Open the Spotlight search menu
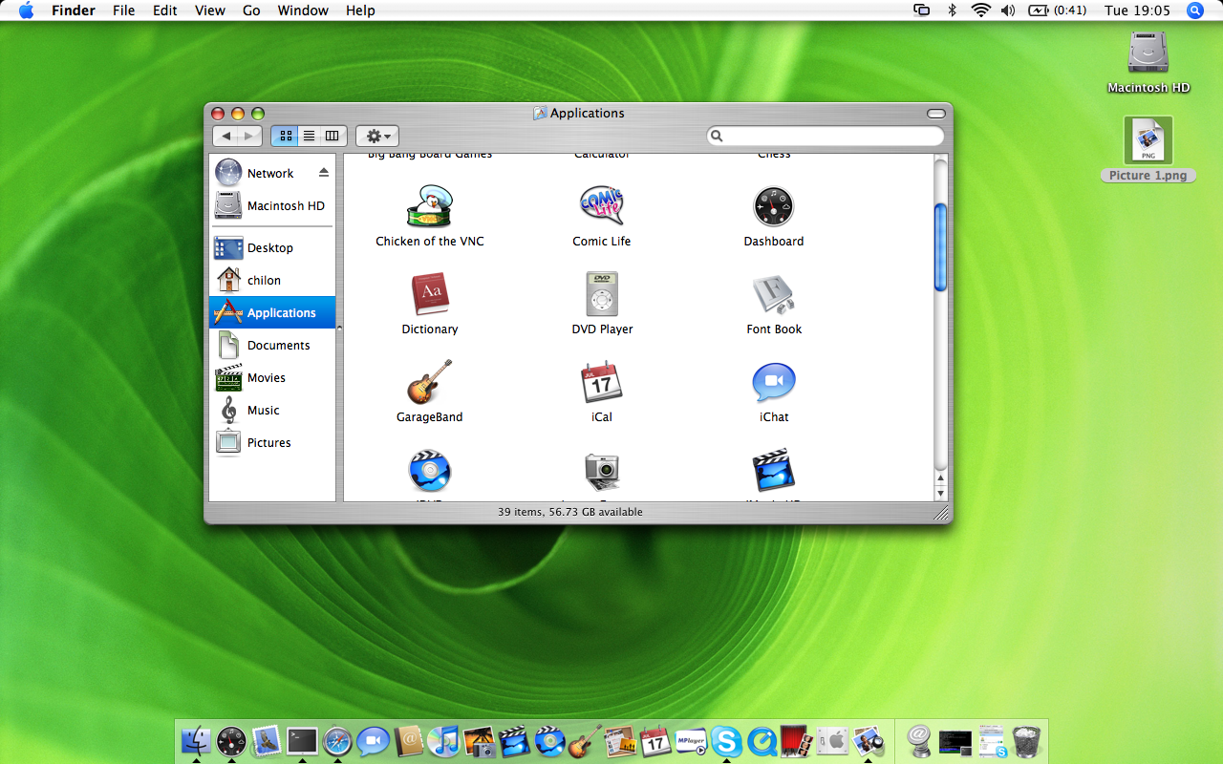 pos(1194,11)
